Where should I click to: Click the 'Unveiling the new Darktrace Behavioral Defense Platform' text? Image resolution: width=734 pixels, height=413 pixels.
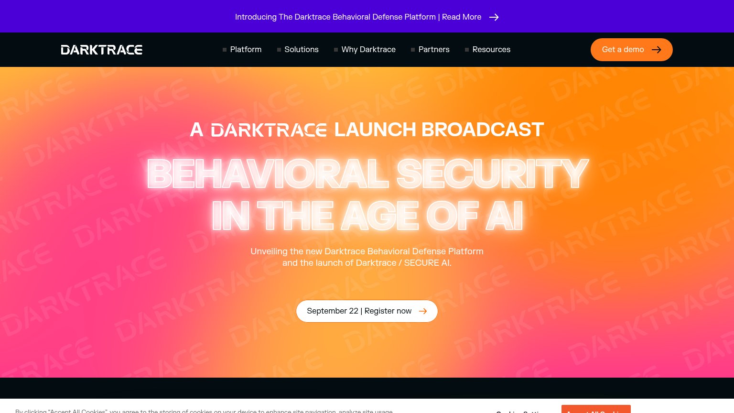(x=367, y=257)
